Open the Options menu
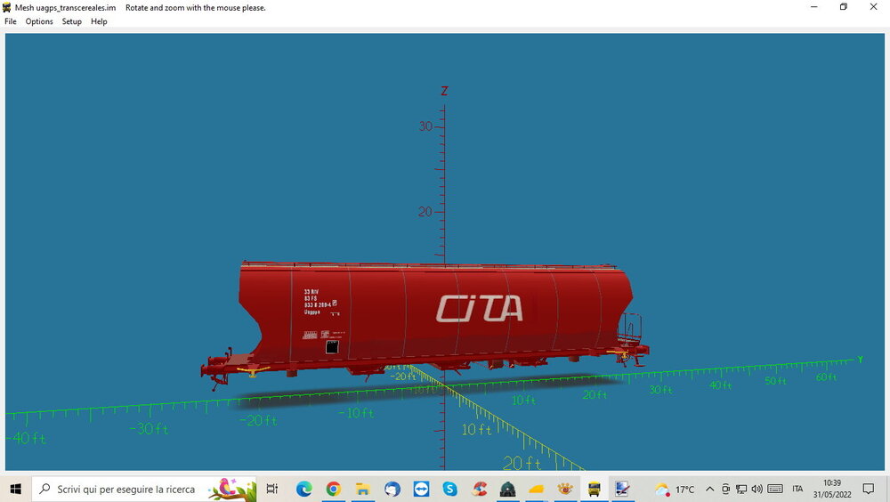Screen dimensions: 890x502 click(39, 21)
